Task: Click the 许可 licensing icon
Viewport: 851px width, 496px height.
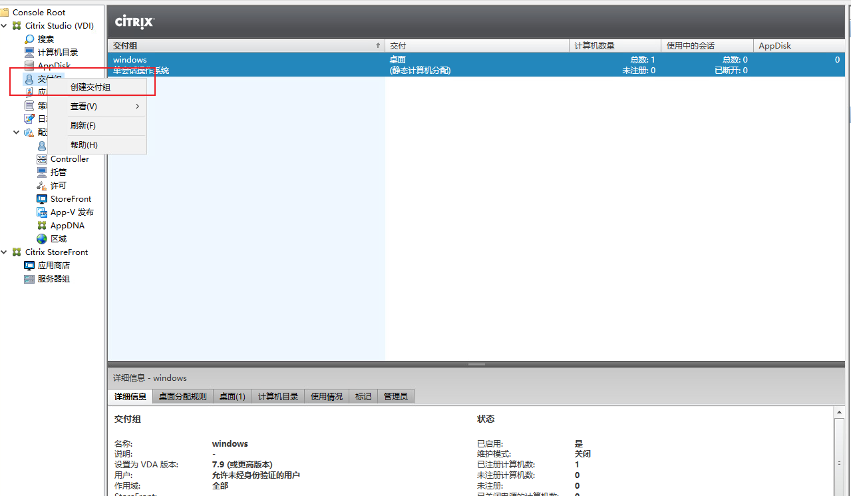Action: [42, 186]
